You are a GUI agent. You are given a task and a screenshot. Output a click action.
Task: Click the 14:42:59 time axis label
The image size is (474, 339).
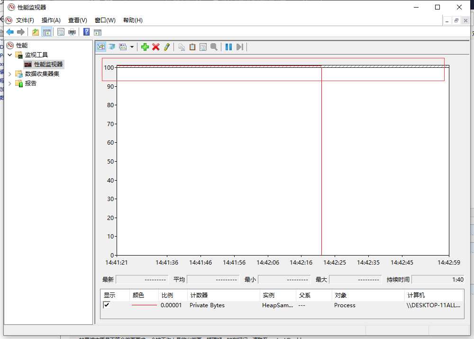click(448, 263)
